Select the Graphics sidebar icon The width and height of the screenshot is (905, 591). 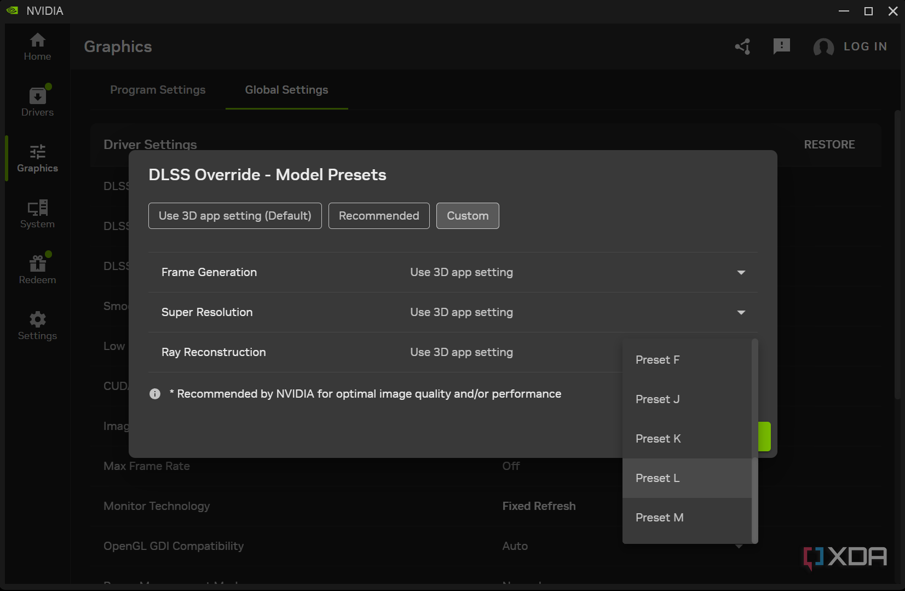[37, 158]
